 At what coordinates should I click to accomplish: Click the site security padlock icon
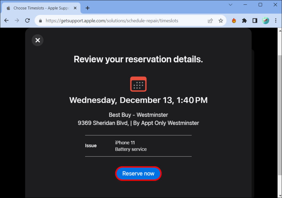(x=40, y=20)
